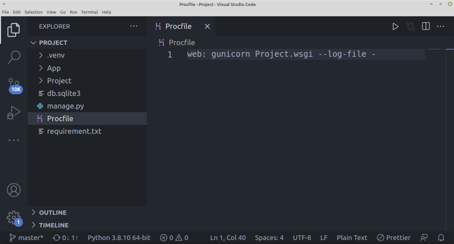Open manage.py file
454x244 pixels.
[x=87, y=106]
